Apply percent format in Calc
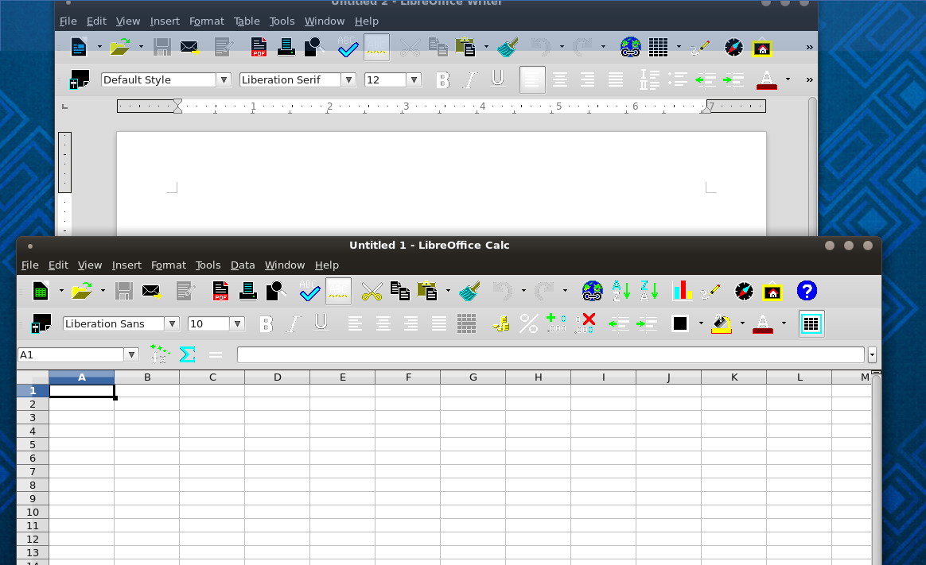Image resolution: width=926 pixels, height=565 pixels. tap(528, 323)
